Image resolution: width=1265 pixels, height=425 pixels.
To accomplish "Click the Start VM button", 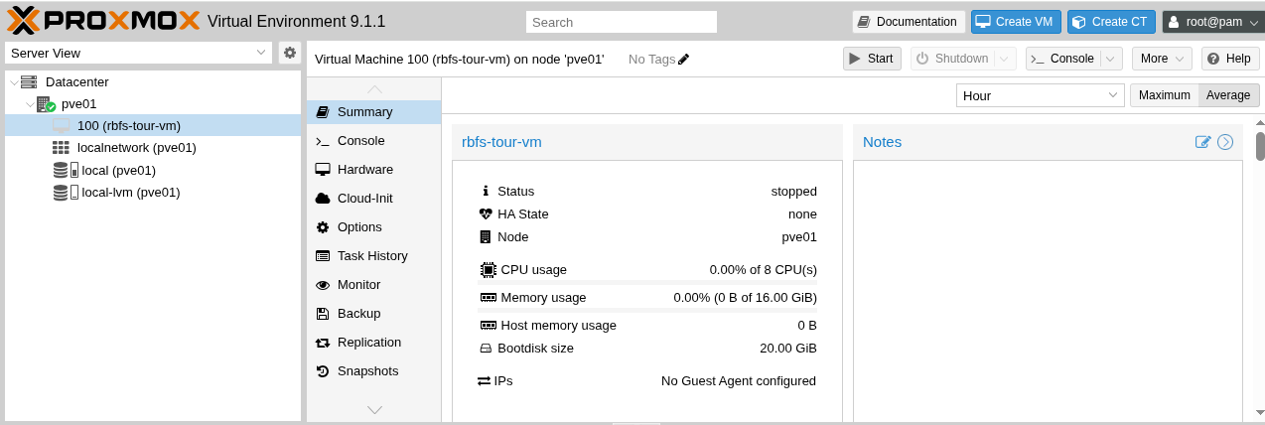I will (x=872, y=59).
